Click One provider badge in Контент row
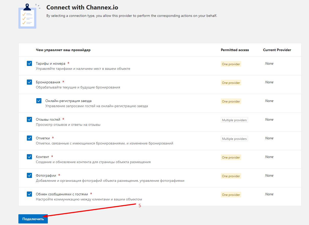 pyautogui.click(x=231, y=157)
